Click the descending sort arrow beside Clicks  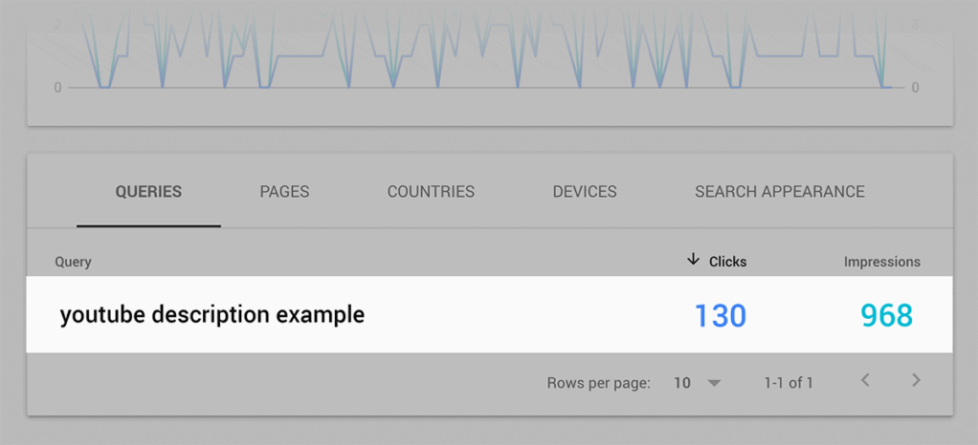[x=694, y=260]
